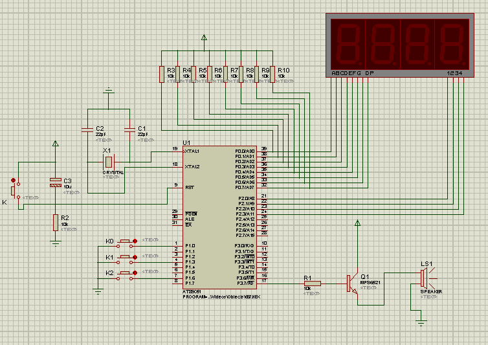Screen dimensions: 488x345
Task: Select base resistor R1 near transistor
Action: tap(313, 284)
